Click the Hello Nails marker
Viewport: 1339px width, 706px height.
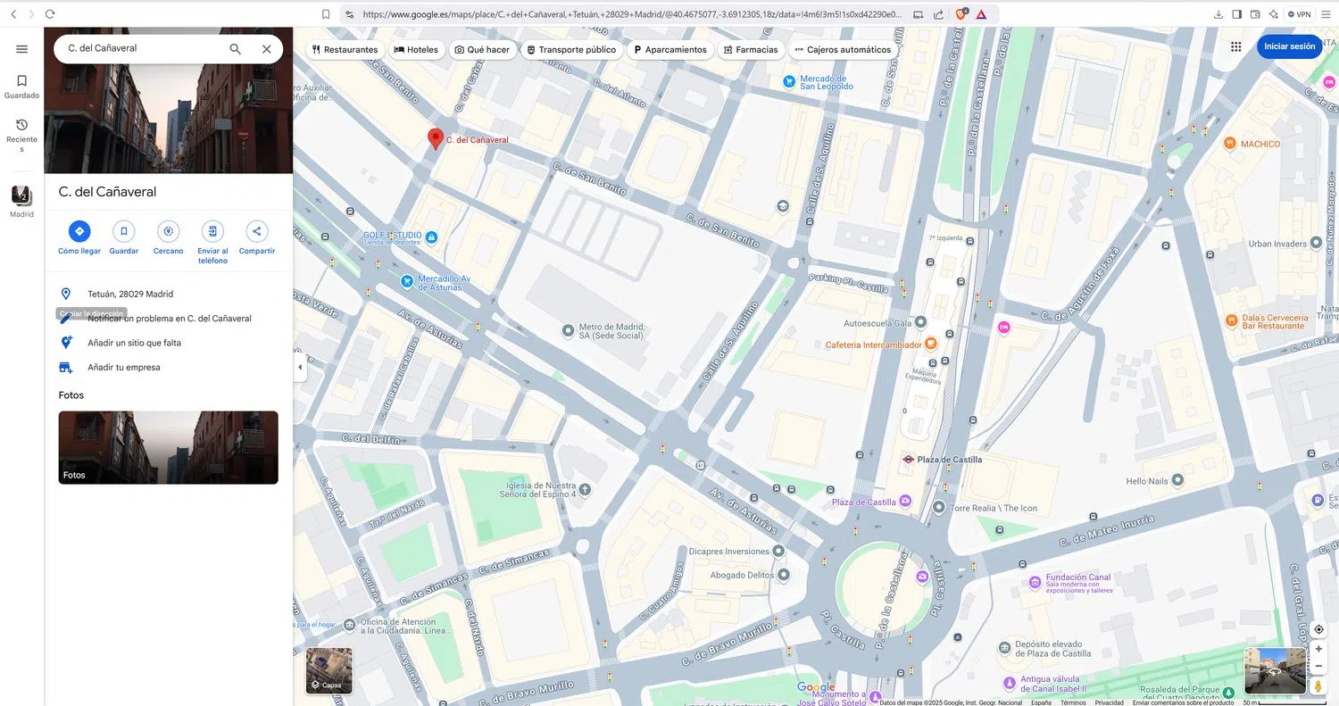pyautogui.click(x=1177, y=480)
